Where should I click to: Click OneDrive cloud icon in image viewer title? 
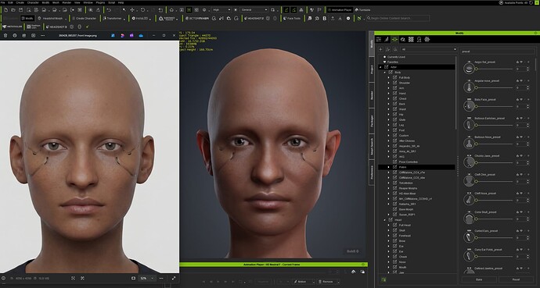pyautogui.click(x=141, y=35)
